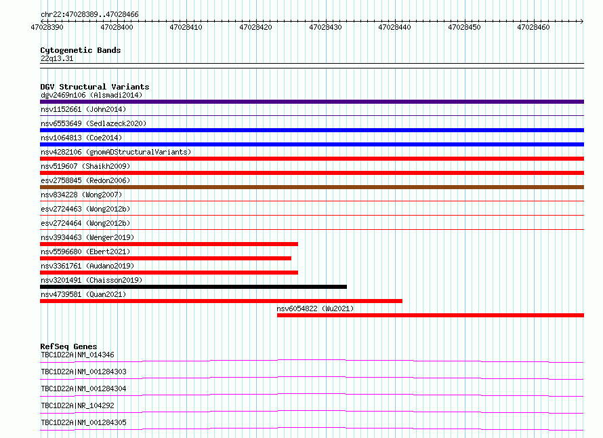Click the brown Redon2006 variant bar
Viewport: 603px width, 438px height.
(312, 187)
